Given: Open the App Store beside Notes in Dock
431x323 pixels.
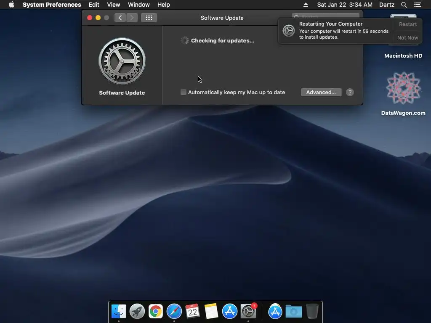Looking at the screenshot, I should click(229, 311).
